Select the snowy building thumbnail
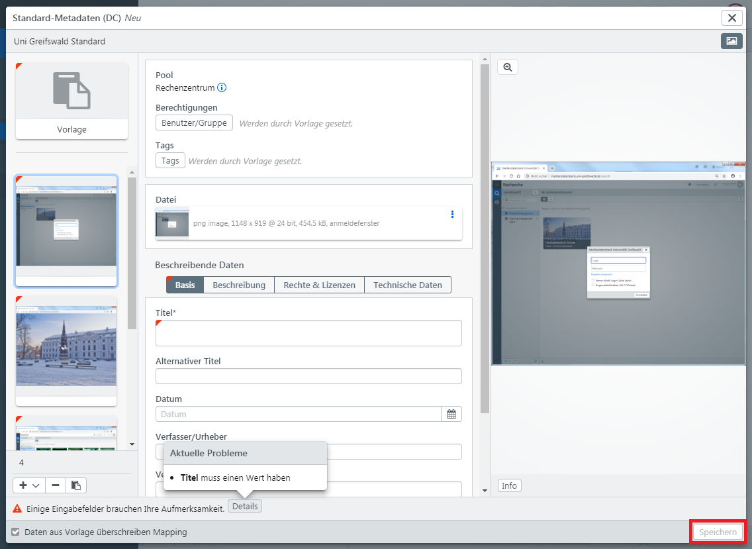 click(66, 350)
